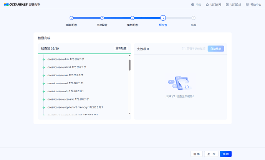Click the 自动修复 button
The width and height of the screenshot is (265, 160).
[x=216, y=48]
